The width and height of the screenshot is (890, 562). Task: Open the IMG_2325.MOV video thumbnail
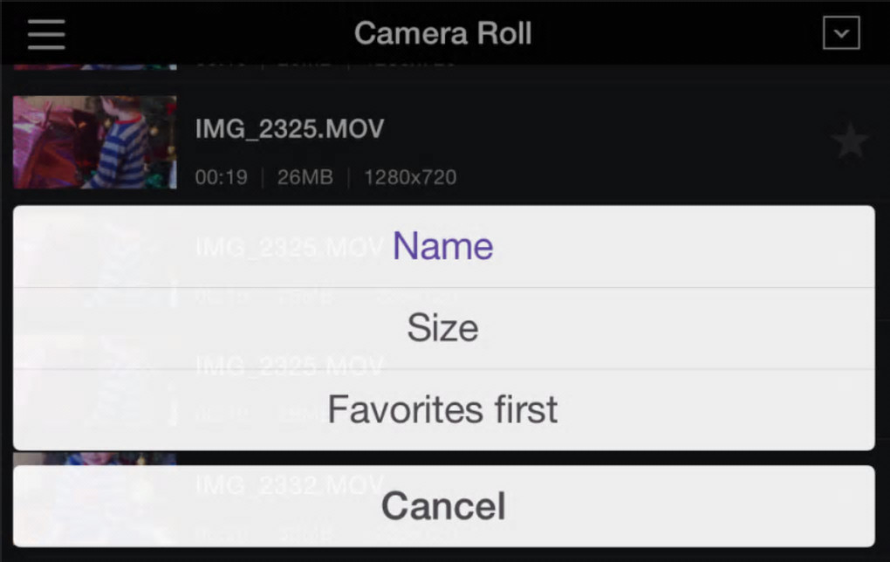tap(94, 142)
